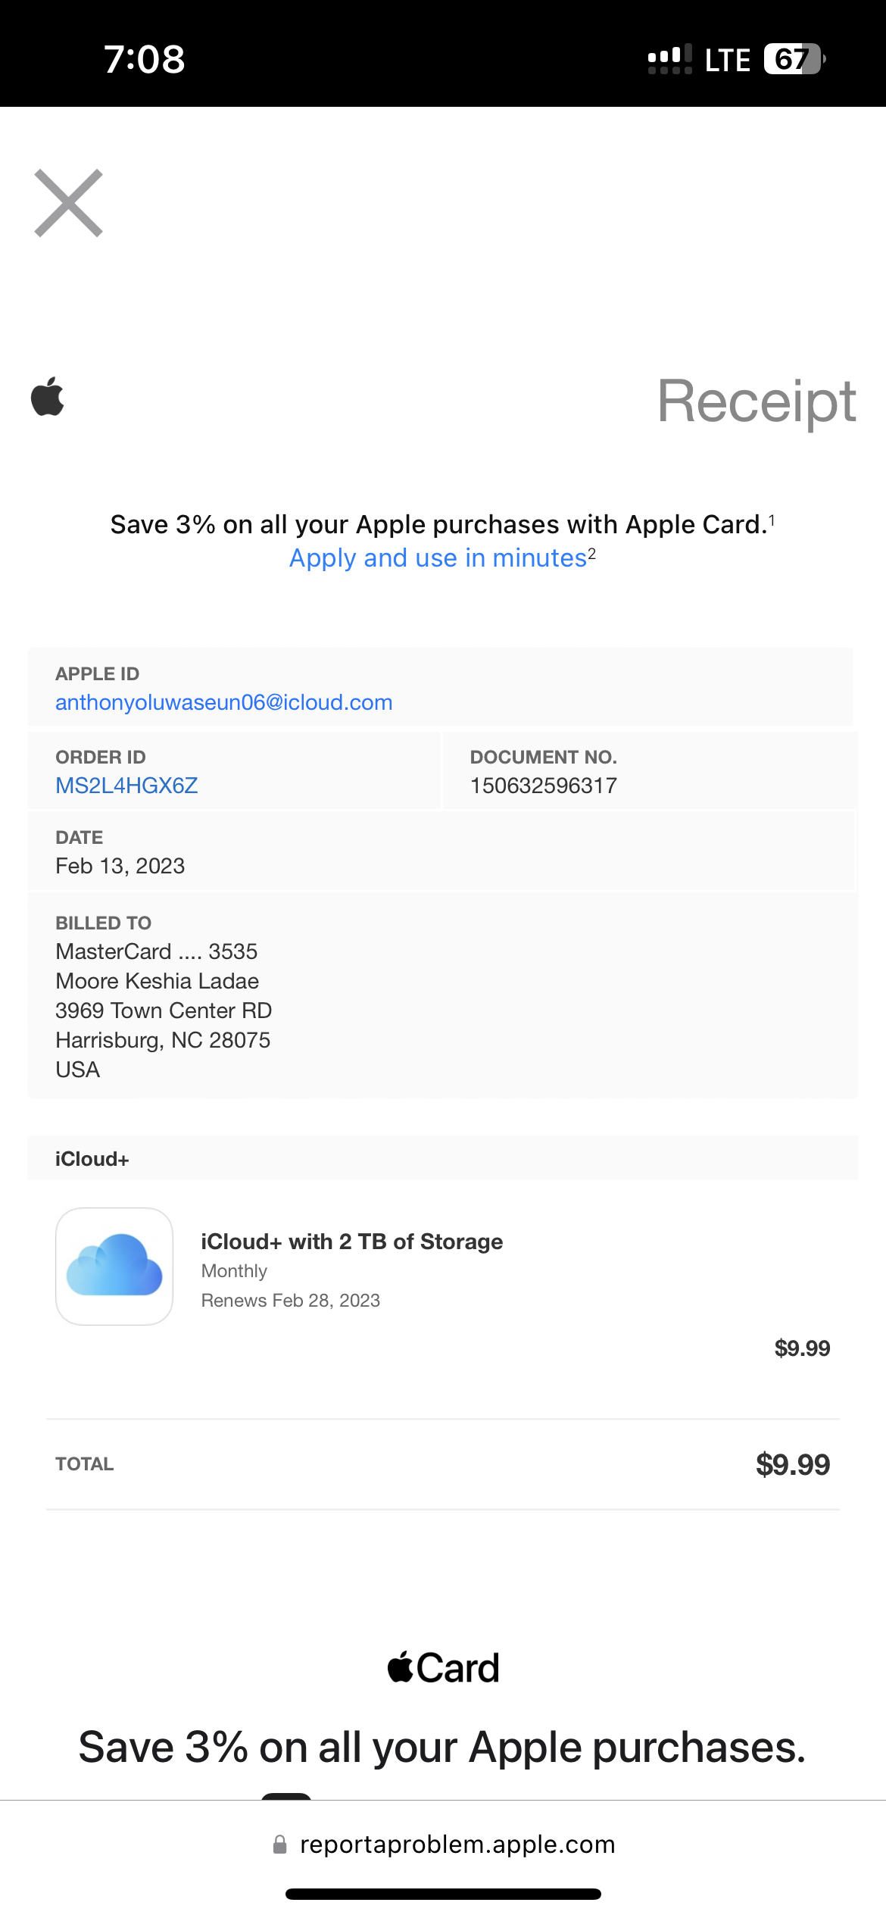Tap the 'Receipt' heading
The image size is (886, 1918).
pos(757,401)
